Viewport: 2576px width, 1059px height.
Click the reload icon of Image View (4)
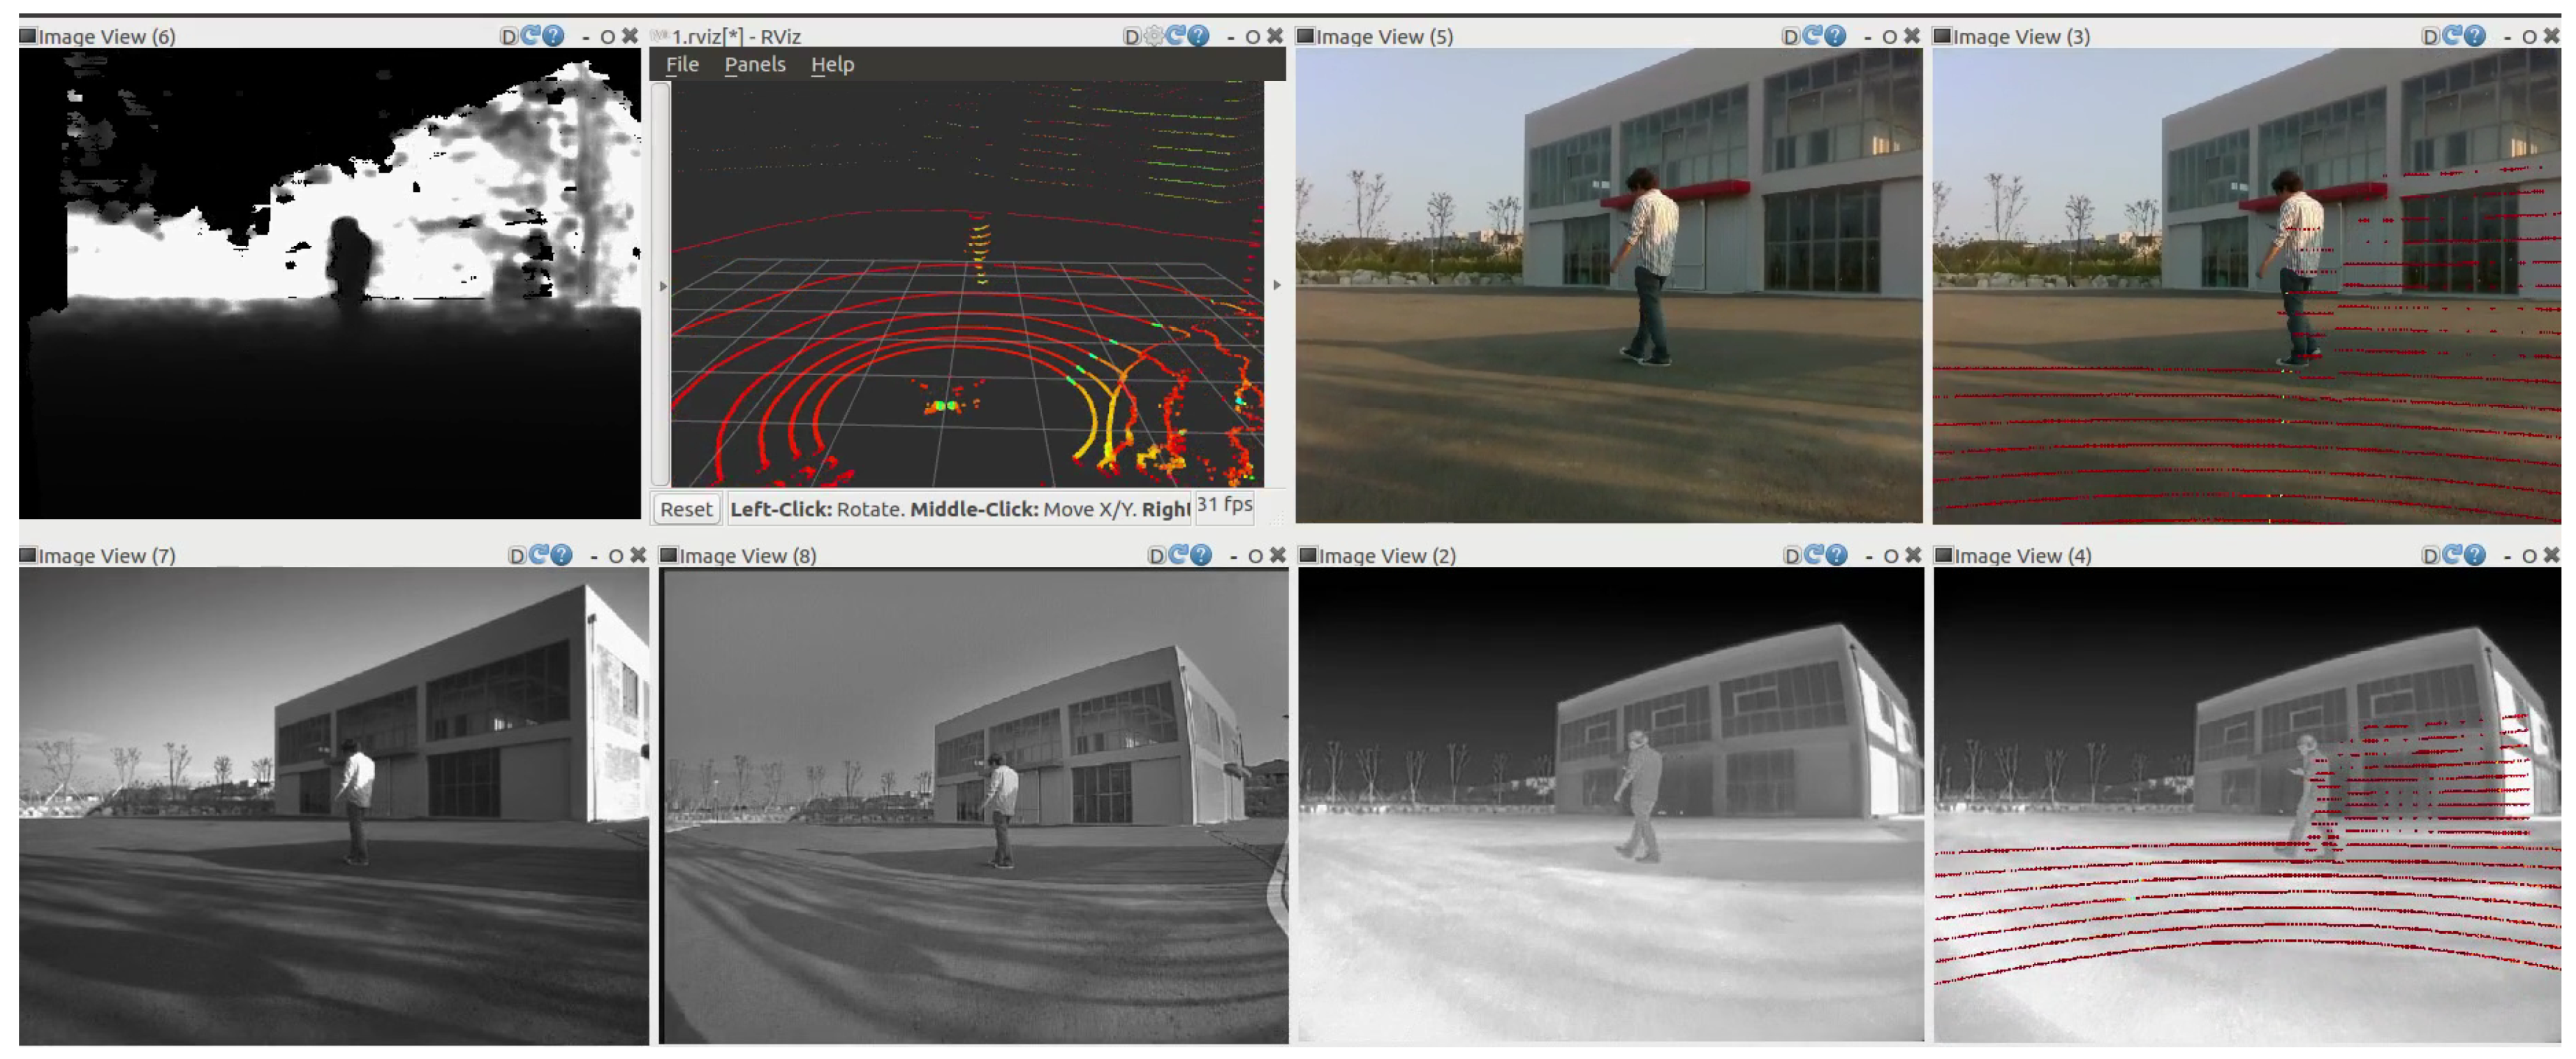point(2452,555)
